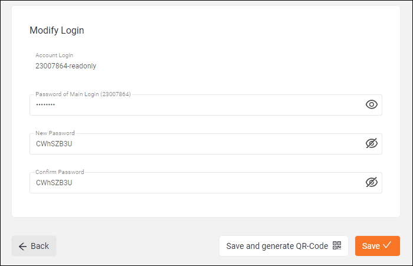Click the CWhSZB3U text under Confirm Password

point(54,183)
